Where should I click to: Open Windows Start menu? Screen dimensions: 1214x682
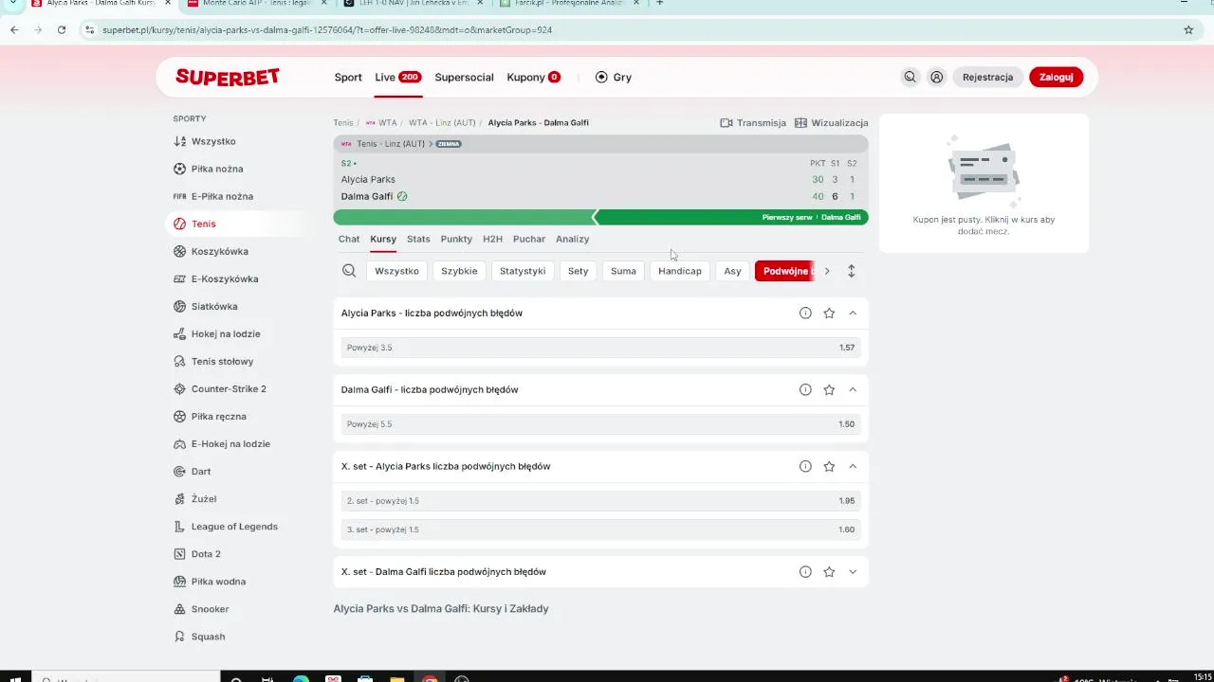click(15, 678)
